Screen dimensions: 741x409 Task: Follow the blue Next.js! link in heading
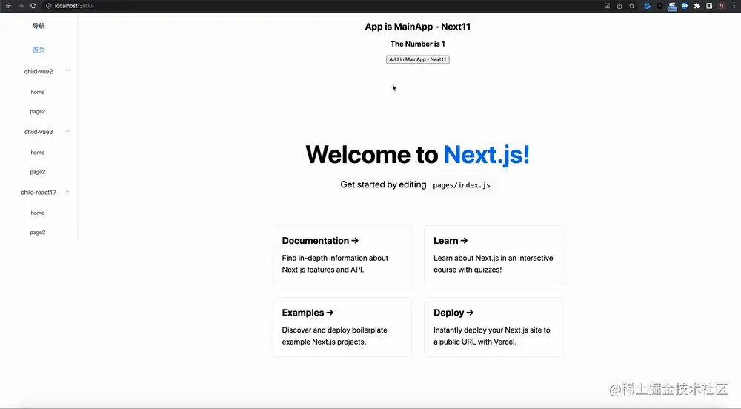pos(486,154)
